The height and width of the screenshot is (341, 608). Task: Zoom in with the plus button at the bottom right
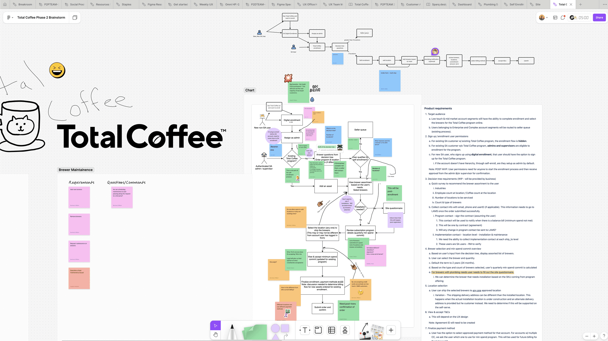tap(594, 336)
